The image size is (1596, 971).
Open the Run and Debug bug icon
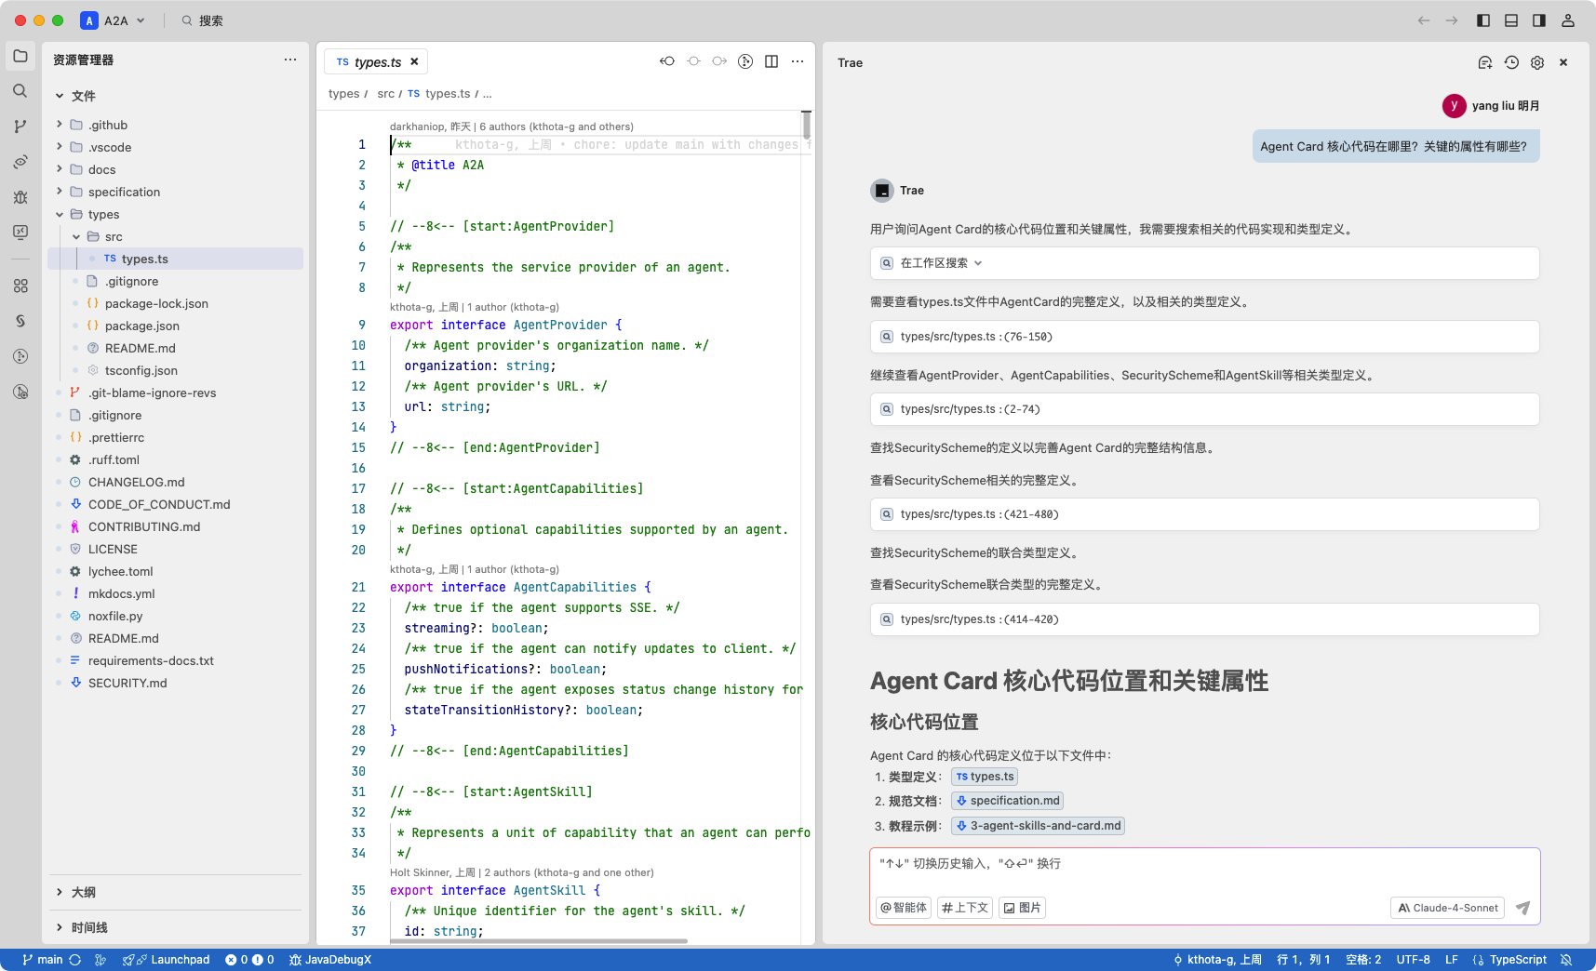click(20, 197)
